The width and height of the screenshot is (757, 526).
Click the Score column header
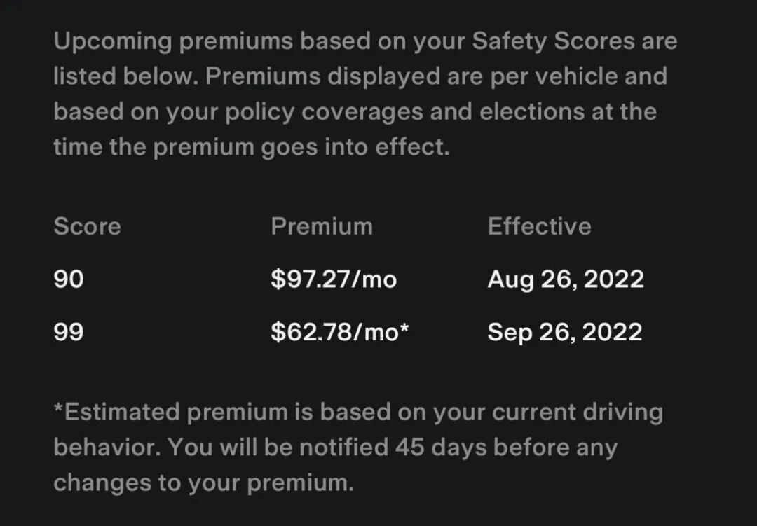click(x=87, y=226)
